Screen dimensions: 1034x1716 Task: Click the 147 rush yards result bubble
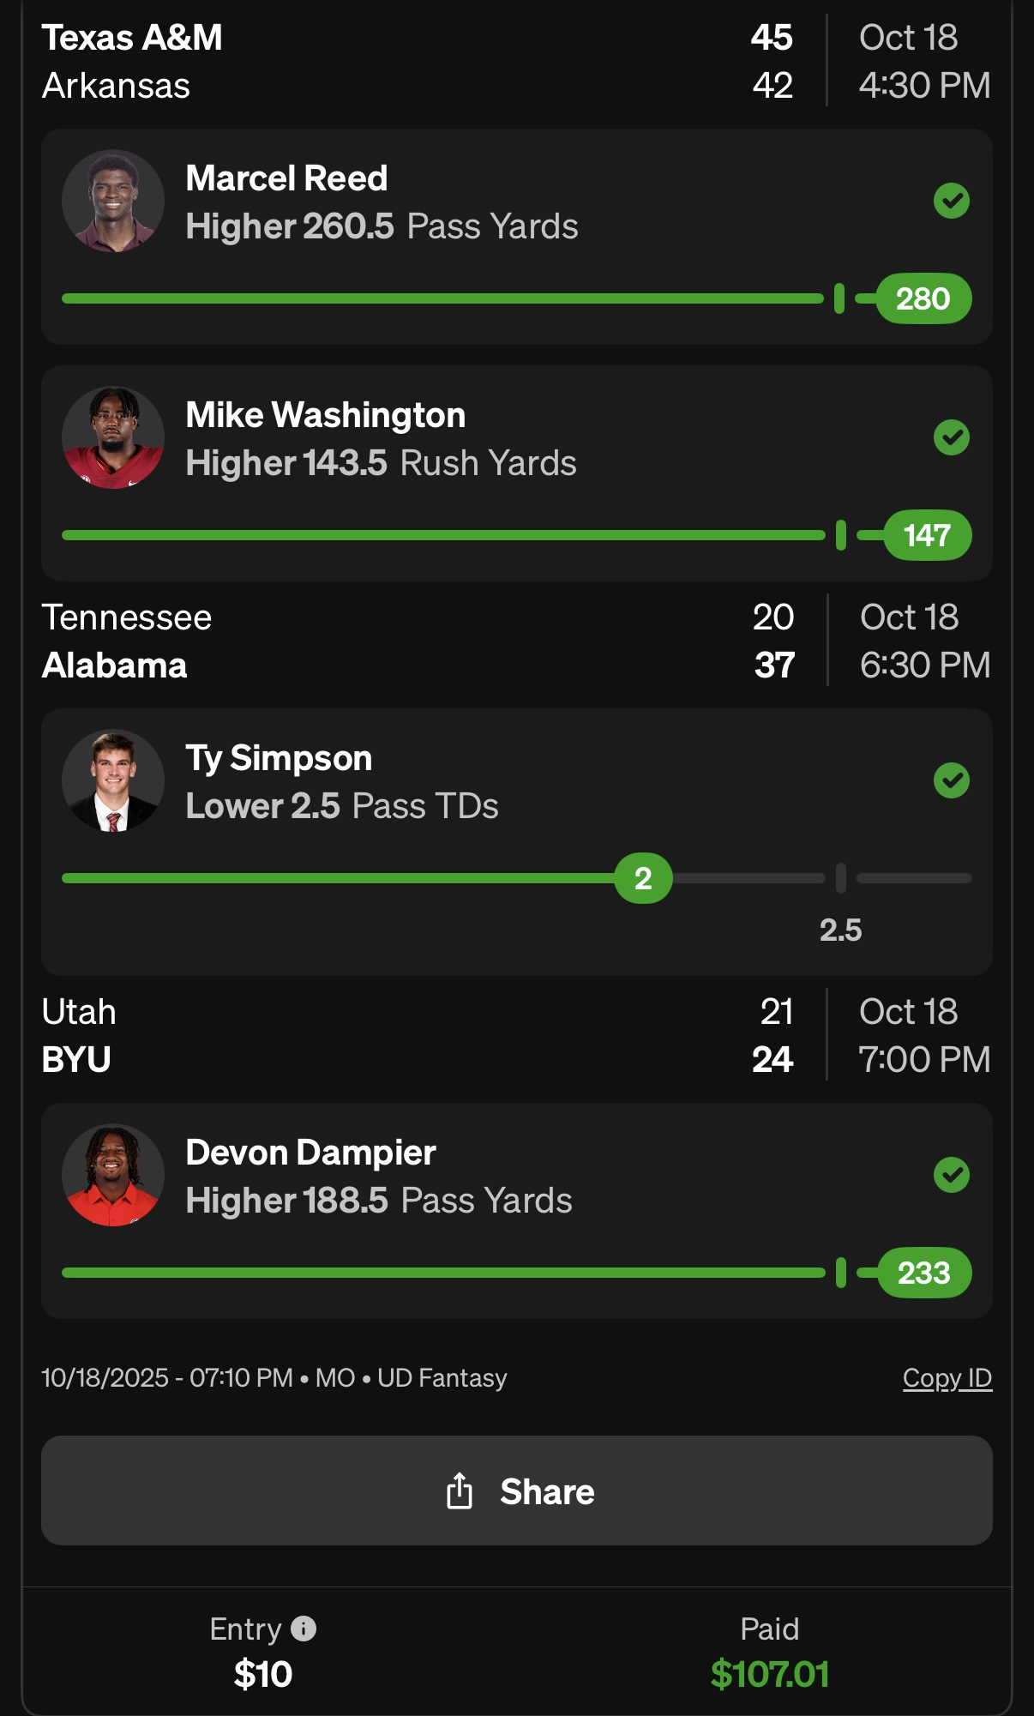point(927,536)
